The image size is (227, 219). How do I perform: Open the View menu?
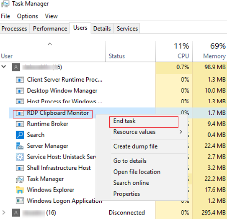[51, 16]
